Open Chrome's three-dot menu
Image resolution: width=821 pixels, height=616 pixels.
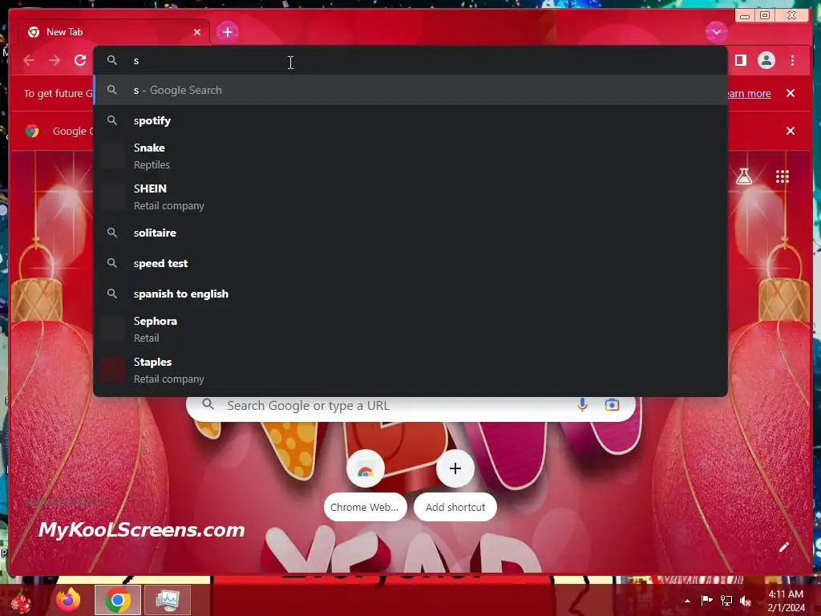click(x=792, y=61)
